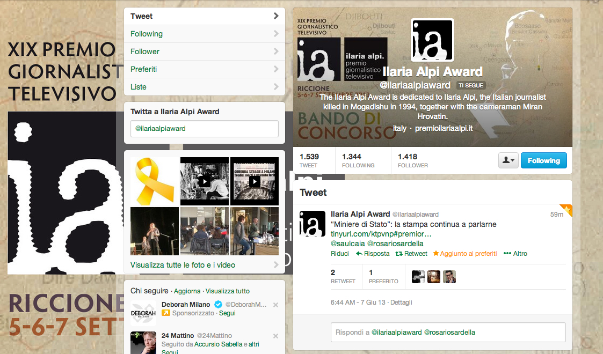
Task: View the 1 Preferito count
Action: point(383,276)
